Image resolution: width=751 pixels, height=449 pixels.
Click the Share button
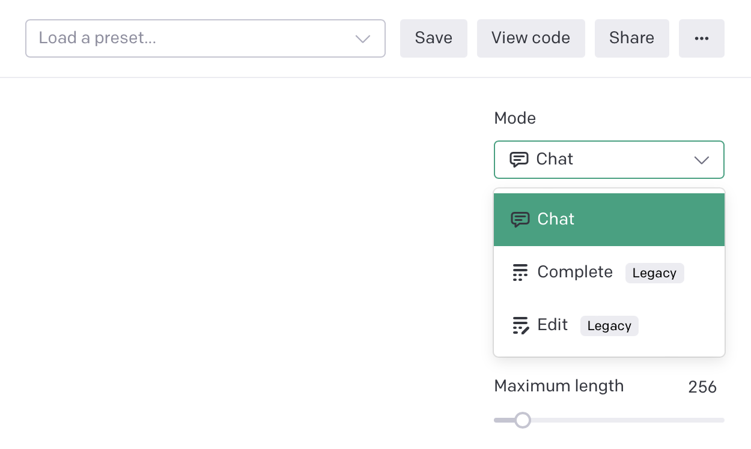click(x=631, y=38)
